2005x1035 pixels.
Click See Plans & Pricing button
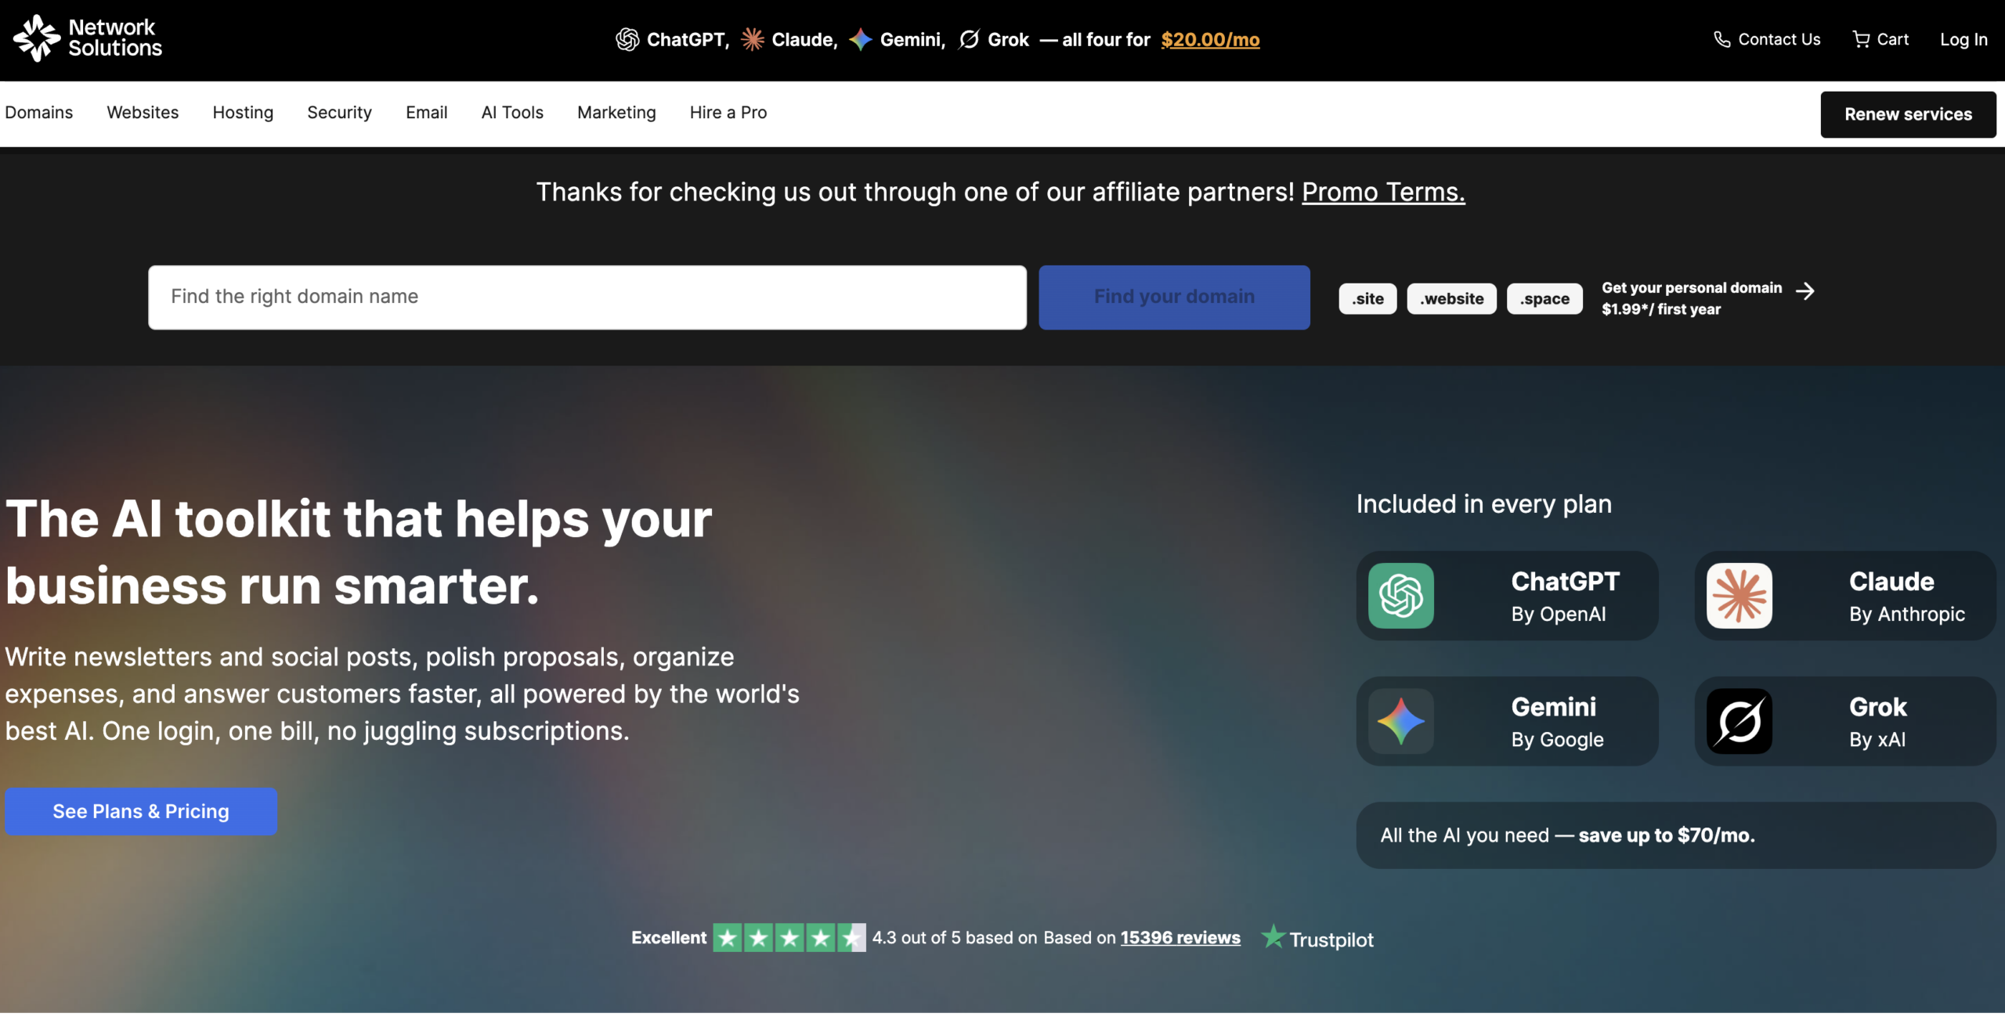tap(141, 811)
